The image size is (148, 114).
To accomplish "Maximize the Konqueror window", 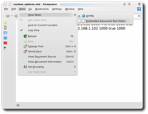I will click(129, 4).
